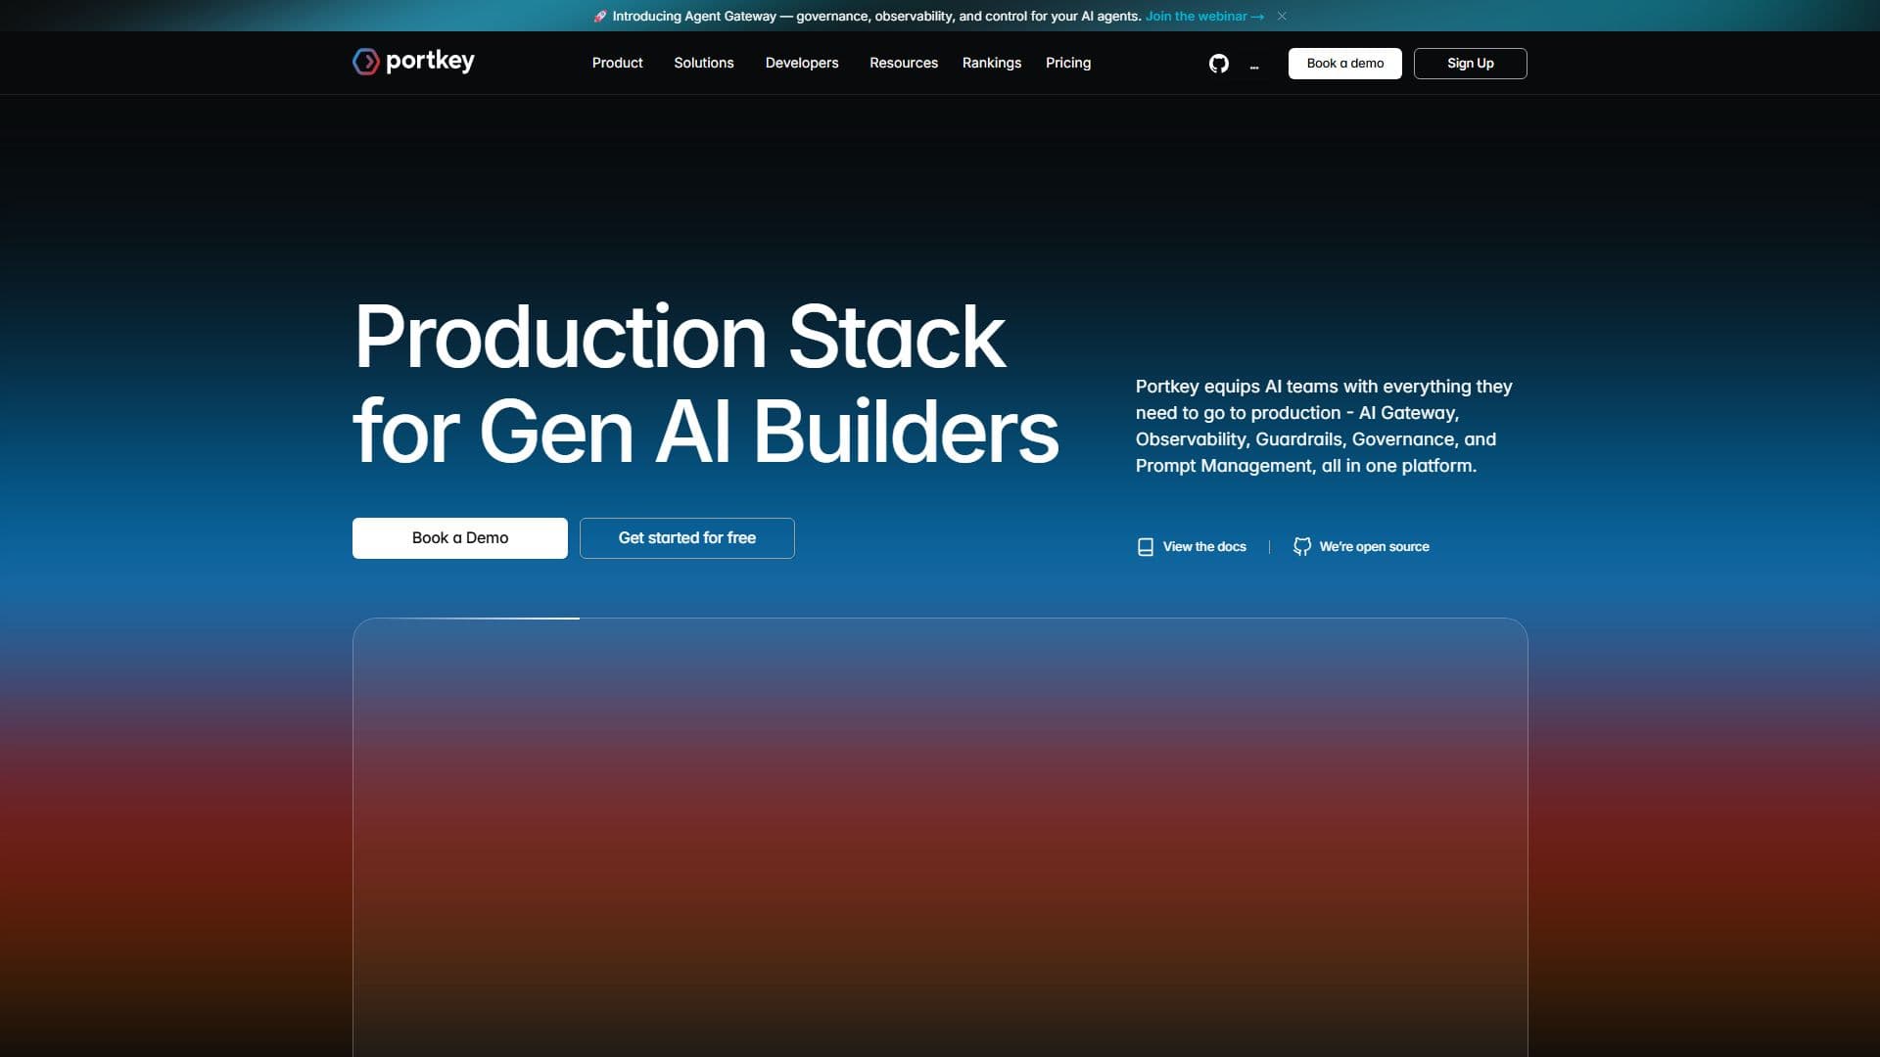Click the GitHub star count placeholder next to GitHub icon
This screenshot has height=1057, width=1880.
1254,67
